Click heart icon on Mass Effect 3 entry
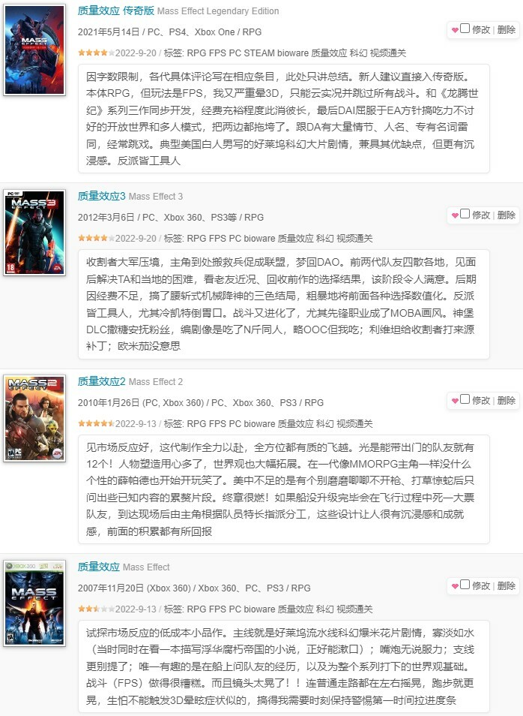The height and width of the screenshot is (716, 523). [455, 215]
